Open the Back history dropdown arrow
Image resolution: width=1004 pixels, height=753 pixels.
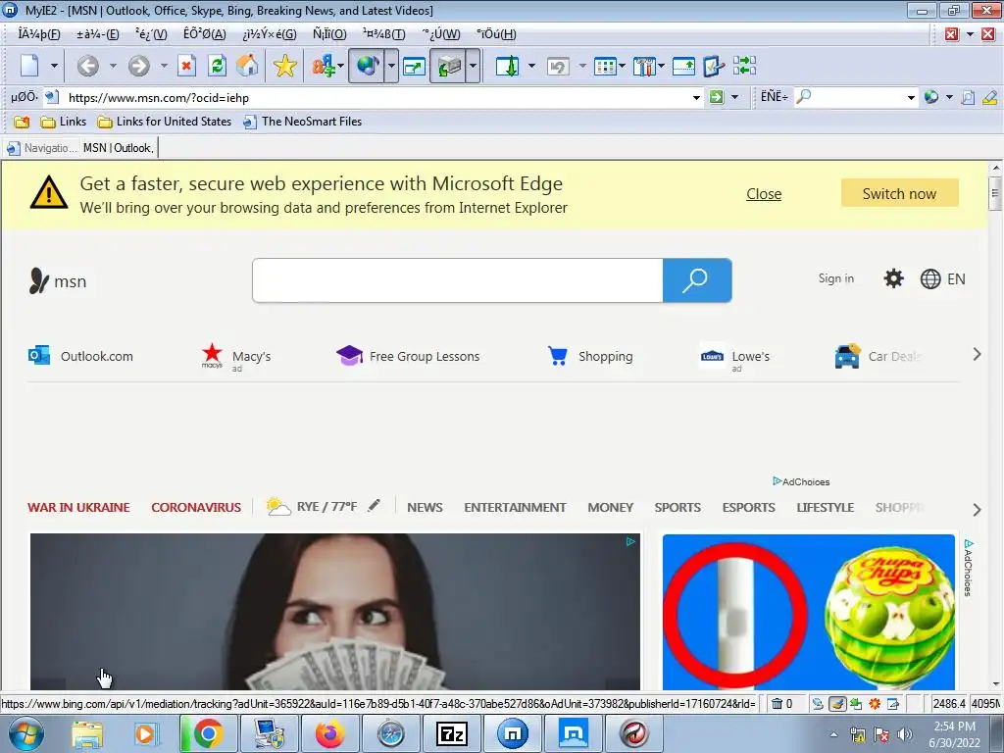(x=113, y=66)
